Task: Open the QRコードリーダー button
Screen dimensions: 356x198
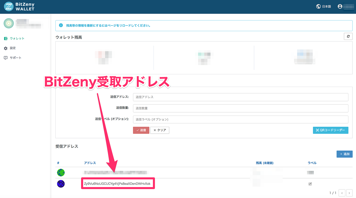Action: coord(331,130)
